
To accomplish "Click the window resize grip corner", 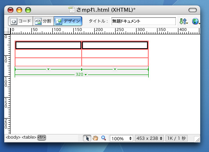I will (x=197, y=139).
